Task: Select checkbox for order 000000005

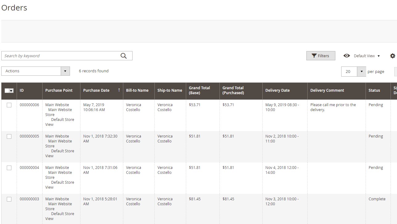Action: 9,136
